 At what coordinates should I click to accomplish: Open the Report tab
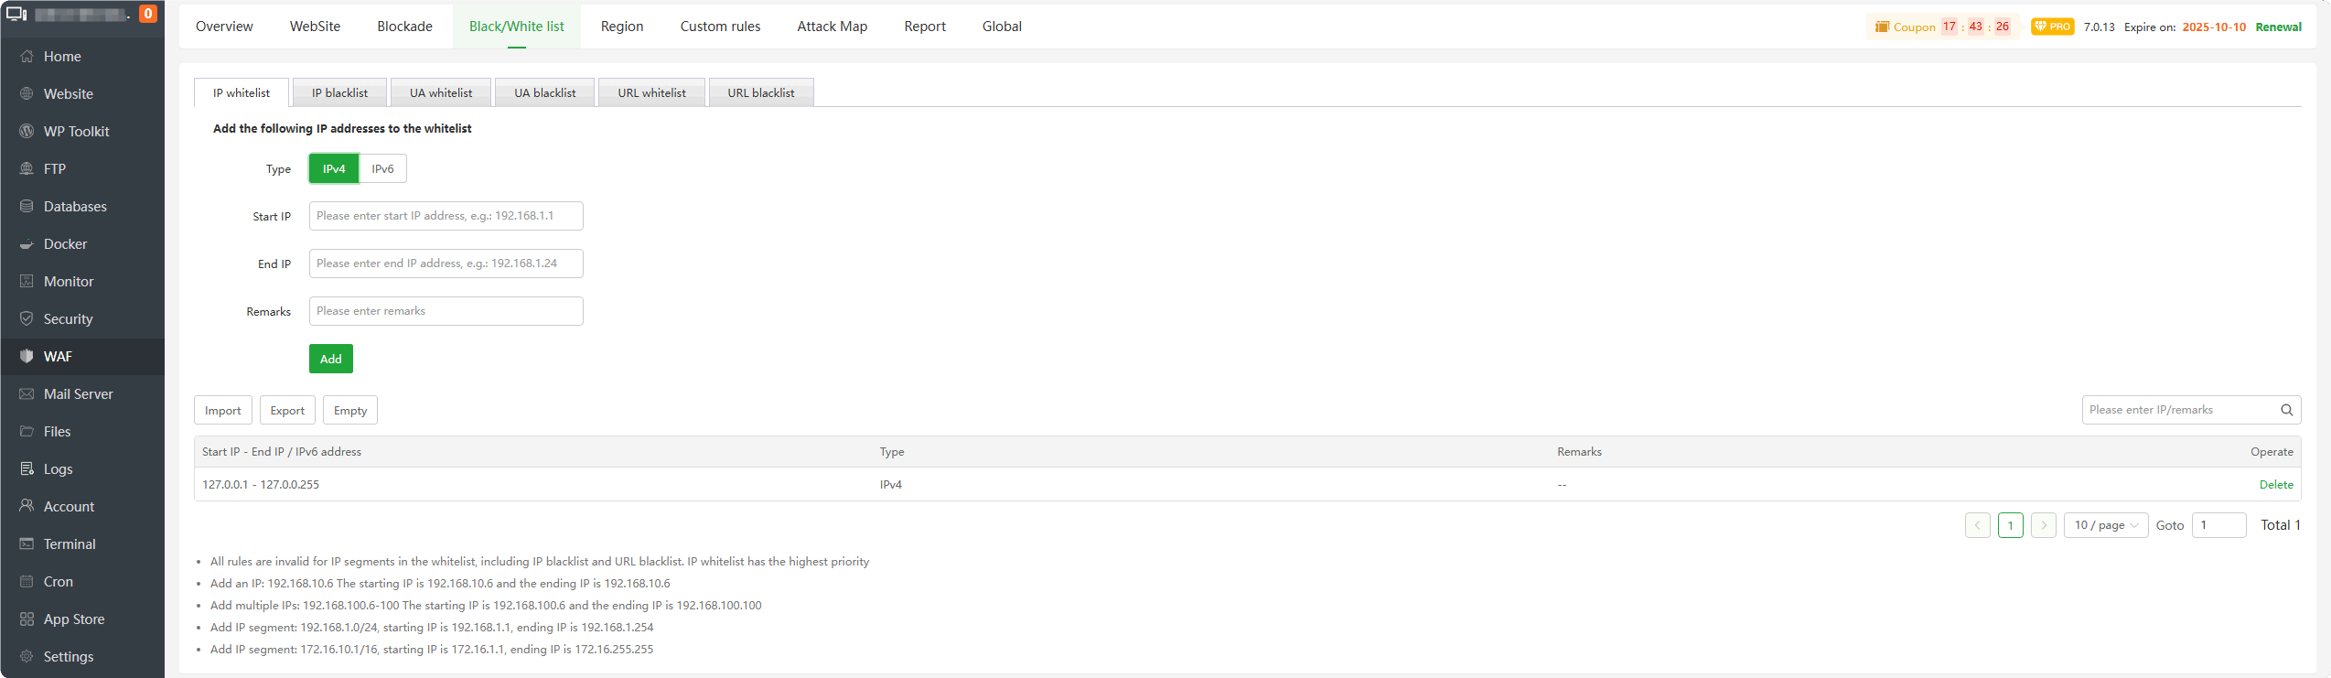[x=925, y=27]
